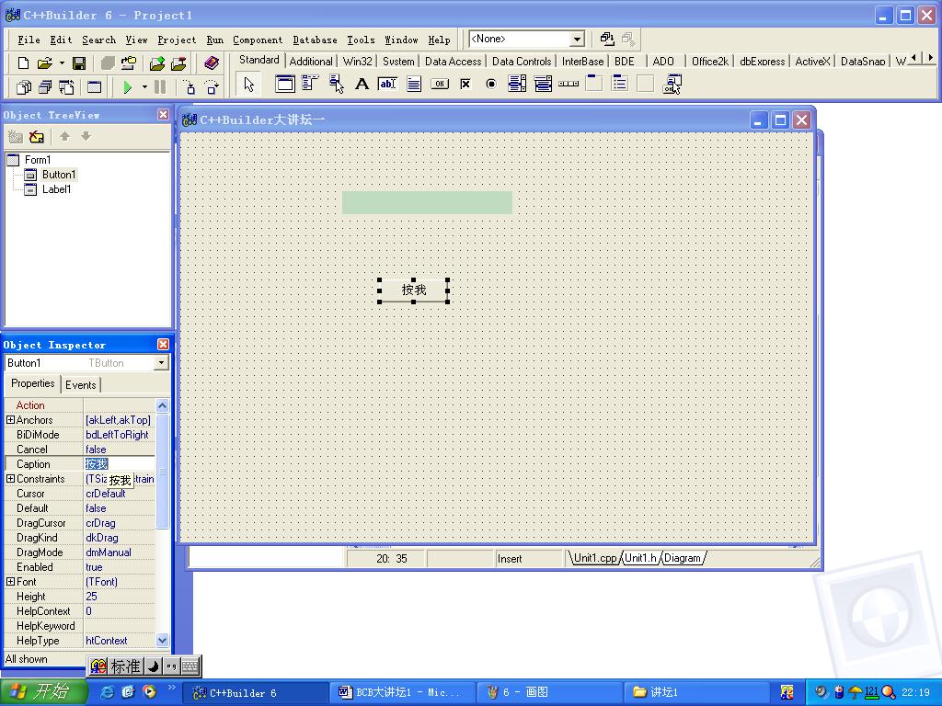Select the GroupBox component icon

pos(594,84)
